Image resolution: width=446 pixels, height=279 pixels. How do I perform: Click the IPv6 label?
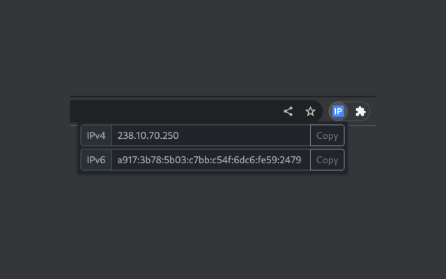pyautogui.click(x=96, y=160)
